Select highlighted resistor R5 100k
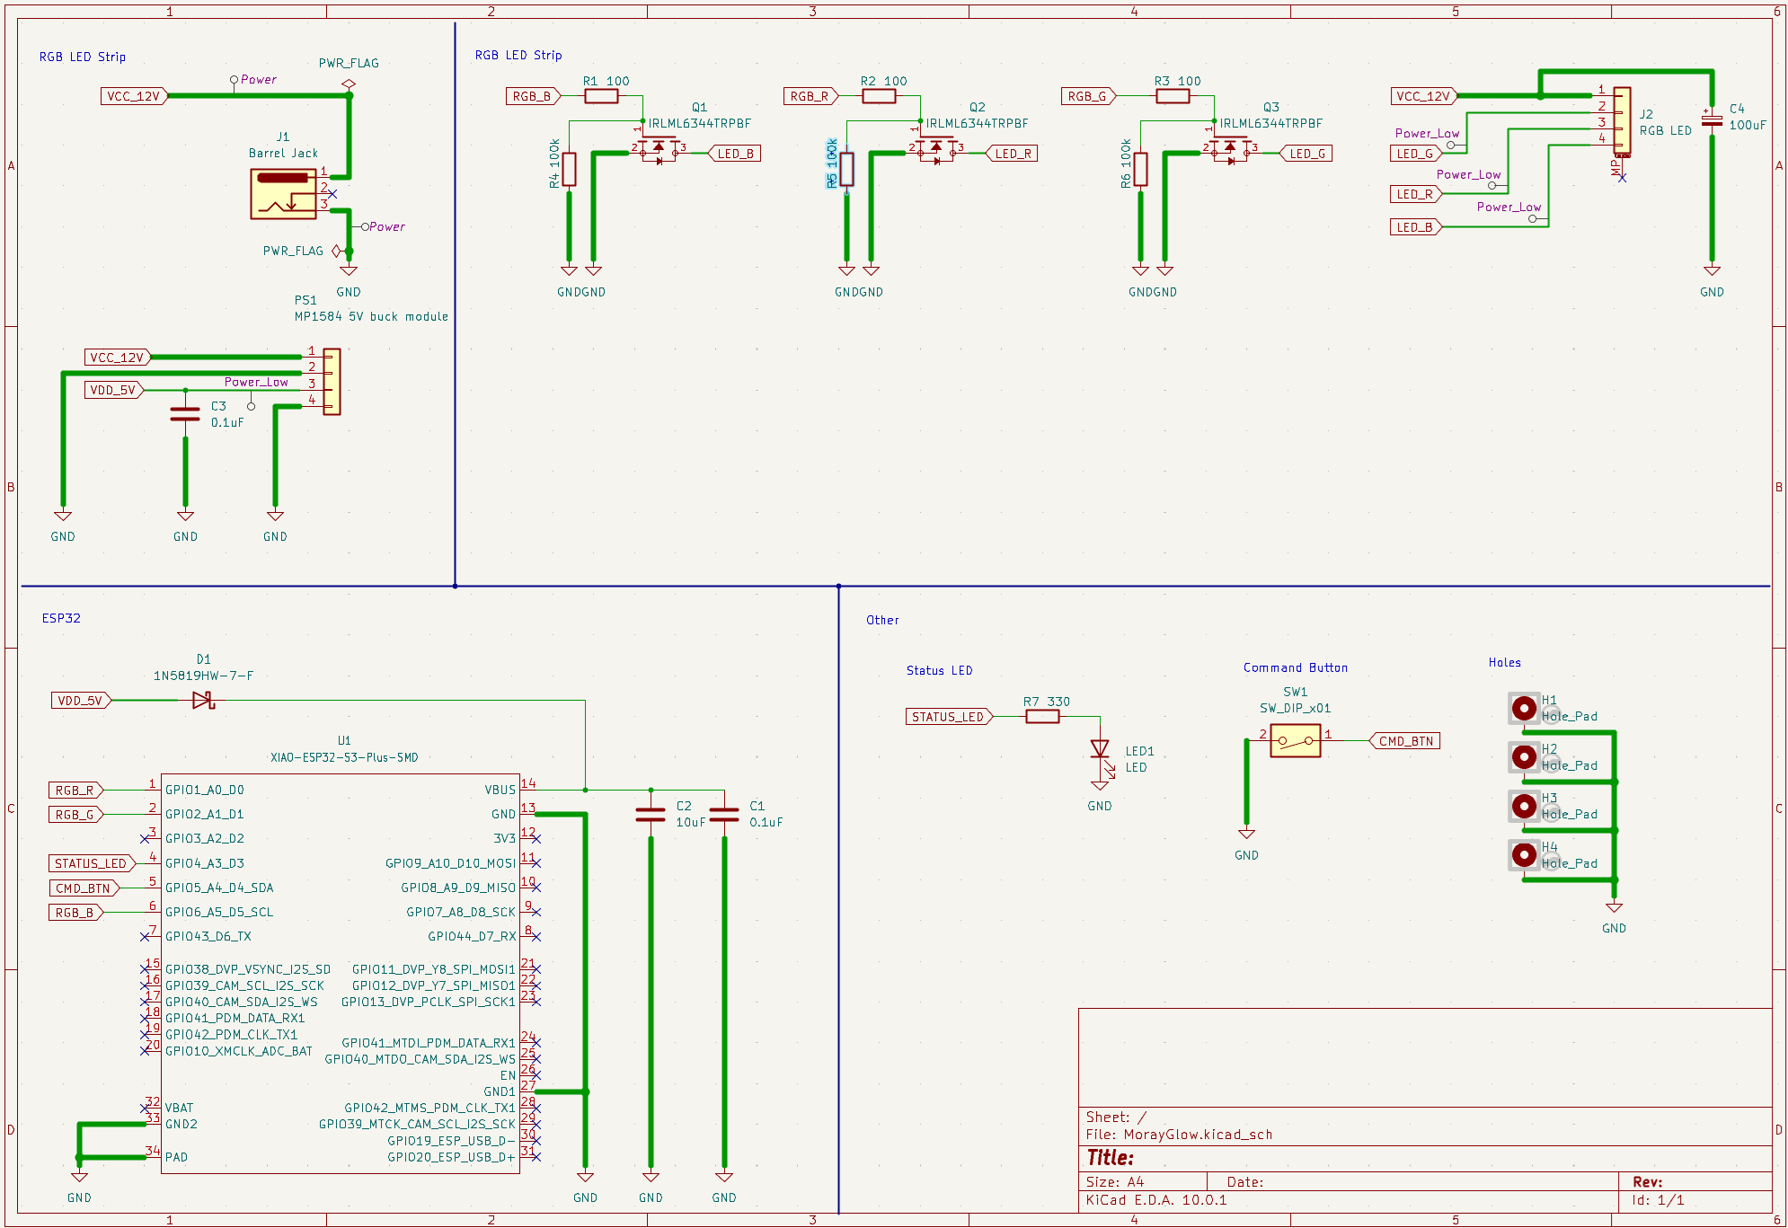This screenshot has width=1788, height=1228. click(x=846, y=169)
